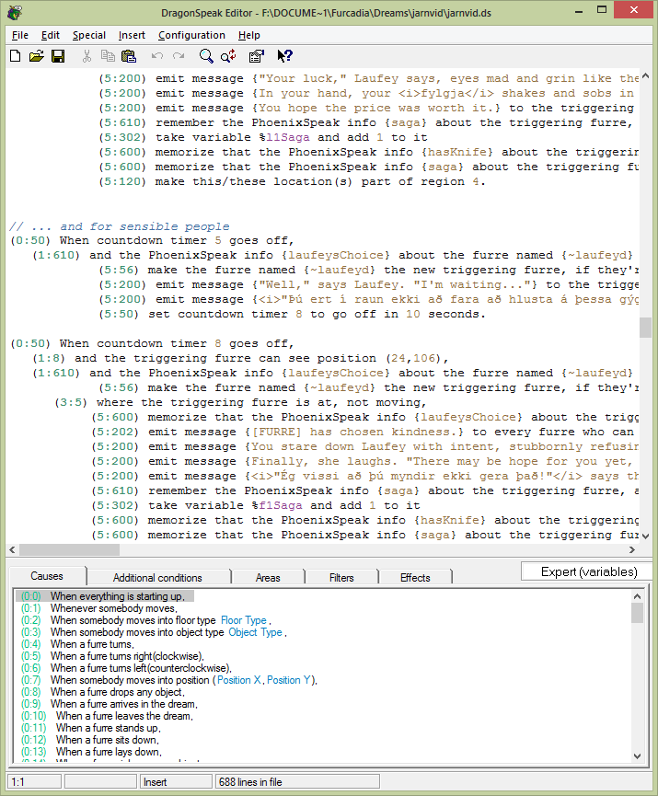
Task: Click the 'Object Type' link in cause 0:3
Action: click(256, 632)
